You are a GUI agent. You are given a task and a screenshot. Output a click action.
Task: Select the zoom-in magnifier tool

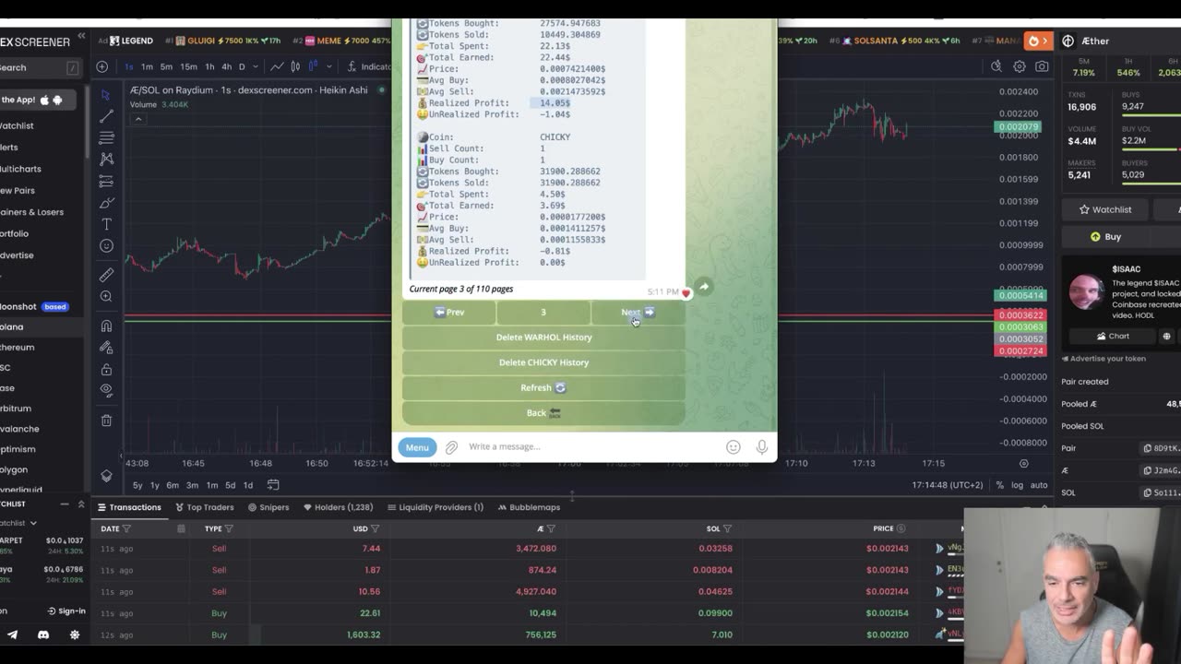click(x=106, y=296)
